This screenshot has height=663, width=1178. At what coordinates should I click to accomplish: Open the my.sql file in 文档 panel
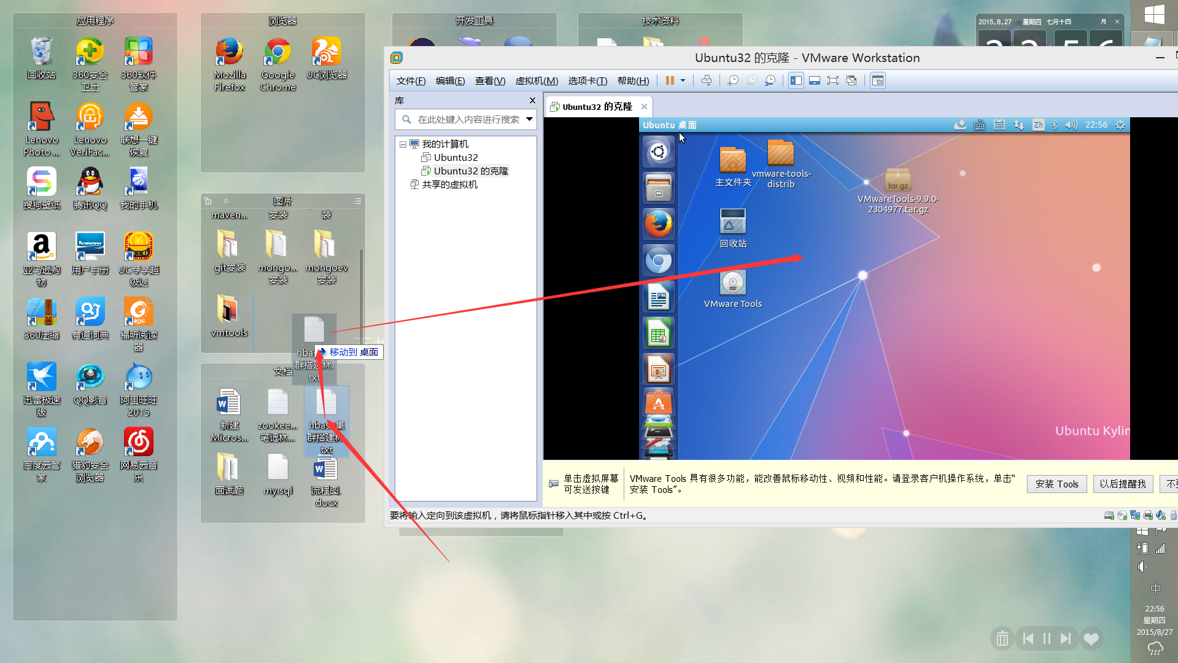pyautogui.click(x=278, y=475)
